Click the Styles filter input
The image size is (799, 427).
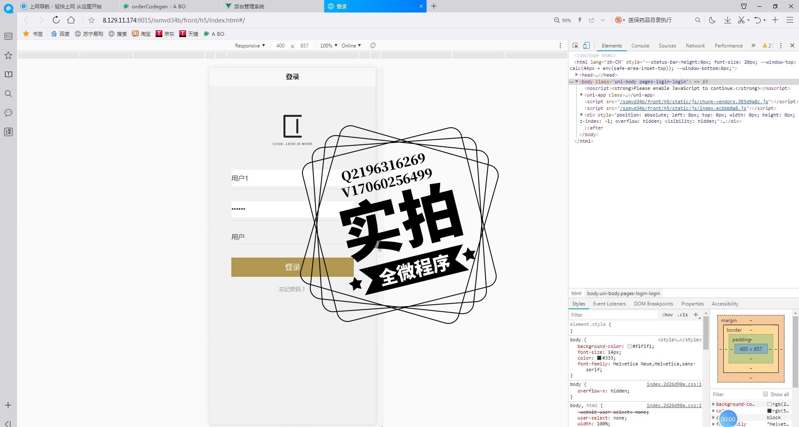pos(614,315)
